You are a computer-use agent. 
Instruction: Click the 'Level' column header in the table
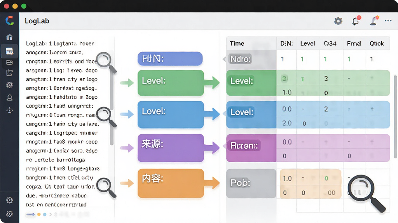coord(307,43)
